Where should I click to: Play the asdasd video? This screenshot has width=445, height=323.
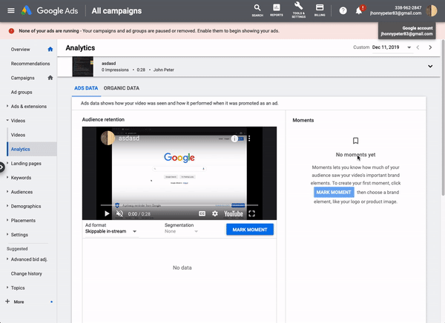pyautogui.click(x=108, y=213)
